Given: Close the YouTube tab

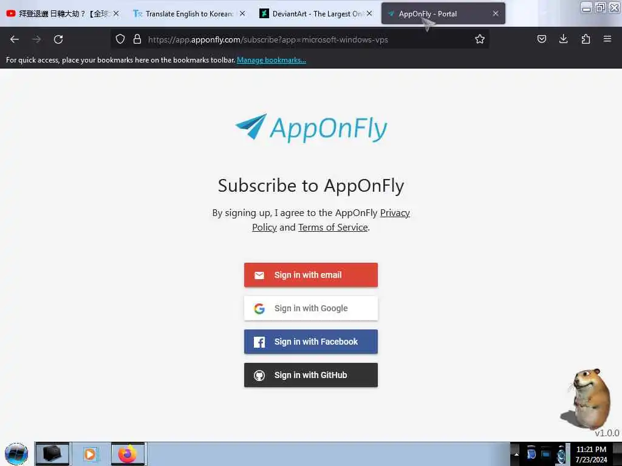Looking at the screenshot, I should coord(116,13).
